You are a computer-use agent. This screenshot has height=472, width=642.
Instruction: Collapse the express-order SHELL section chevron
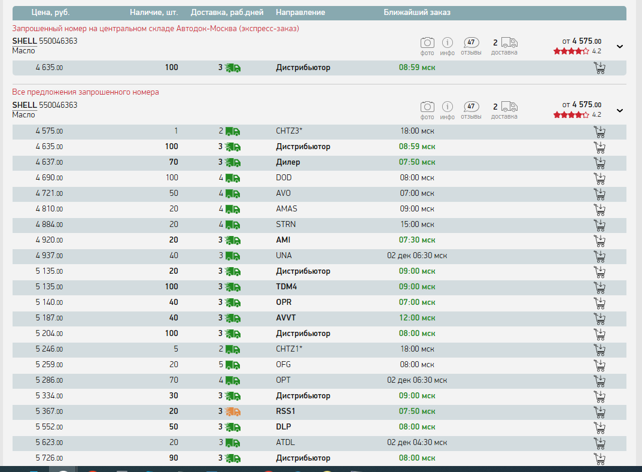click(620, 47)
